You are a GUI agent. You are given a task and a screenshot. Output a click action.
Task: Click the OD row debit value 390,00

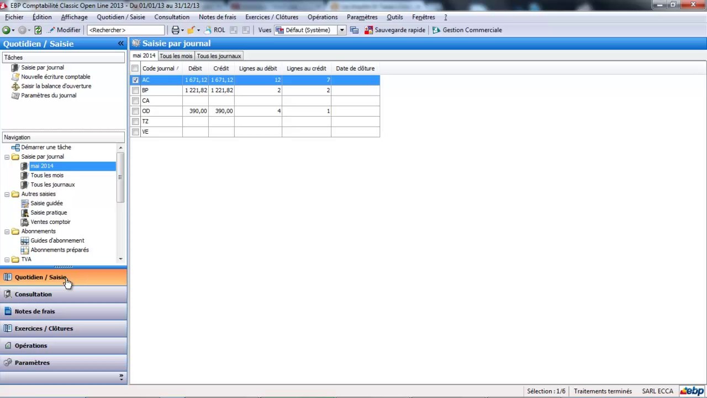click(198, 111)
